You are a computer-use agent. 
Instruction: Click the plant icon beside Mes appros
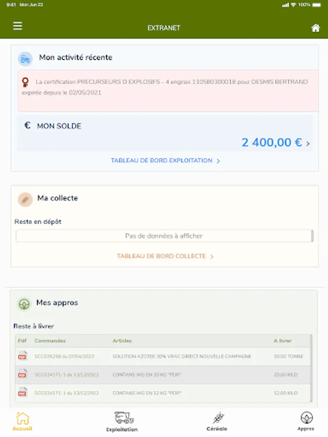pos(24,304)
